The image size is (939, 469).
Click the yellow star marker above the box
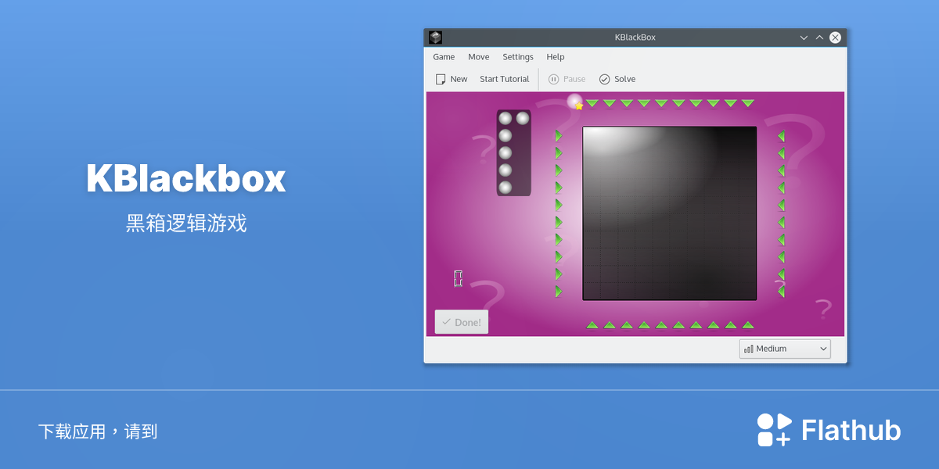point(579,106)
